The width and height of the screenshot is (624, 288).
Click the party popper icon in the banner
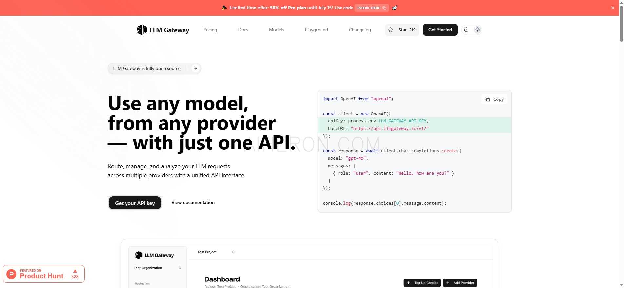coord(224,8)
